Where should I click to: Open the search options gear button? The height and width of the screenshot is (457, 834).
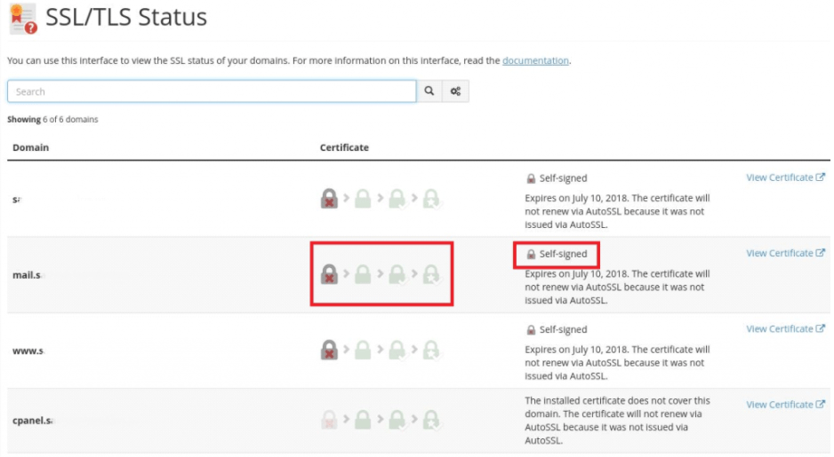click(455, 91)
